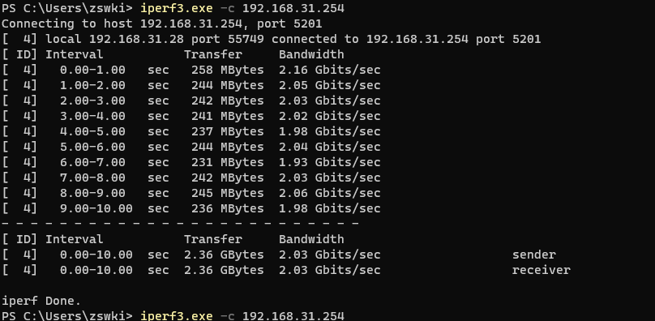Click the first Transfer column header
This screenshot has width=655, height=321.
tap(213, 54)
